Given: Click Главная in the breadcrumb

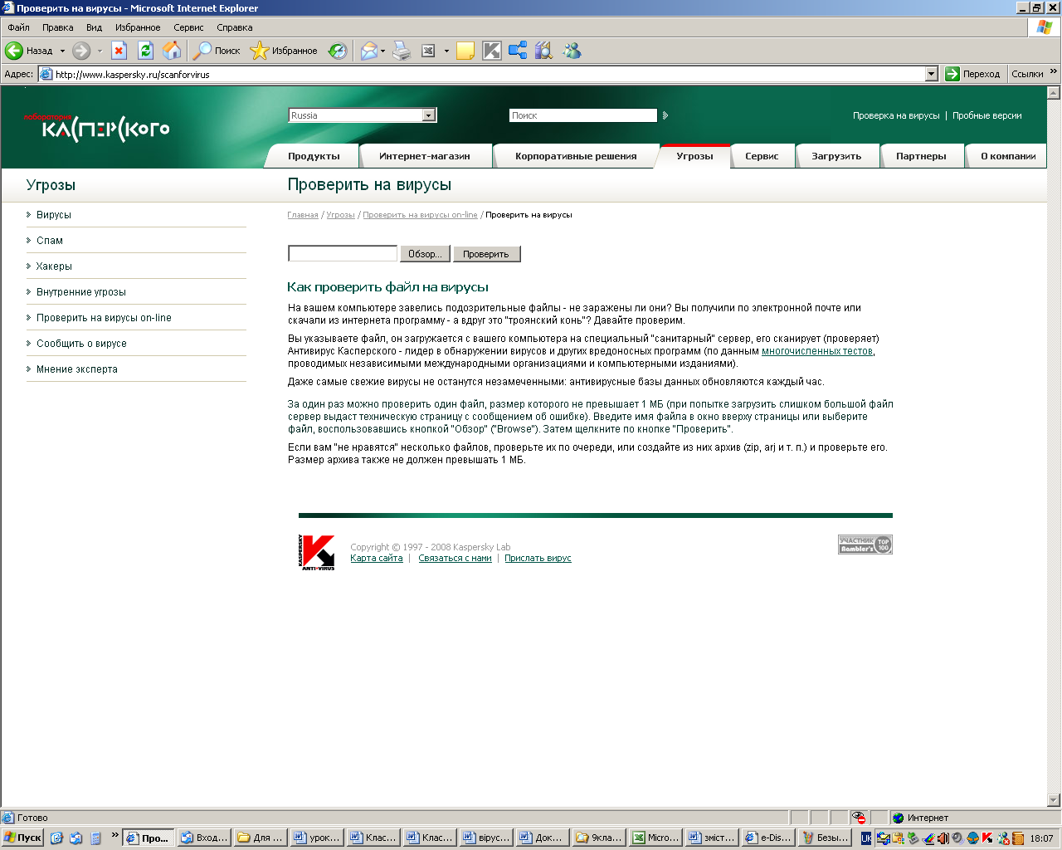Looking at the screenshot, I should coord(303,215).
